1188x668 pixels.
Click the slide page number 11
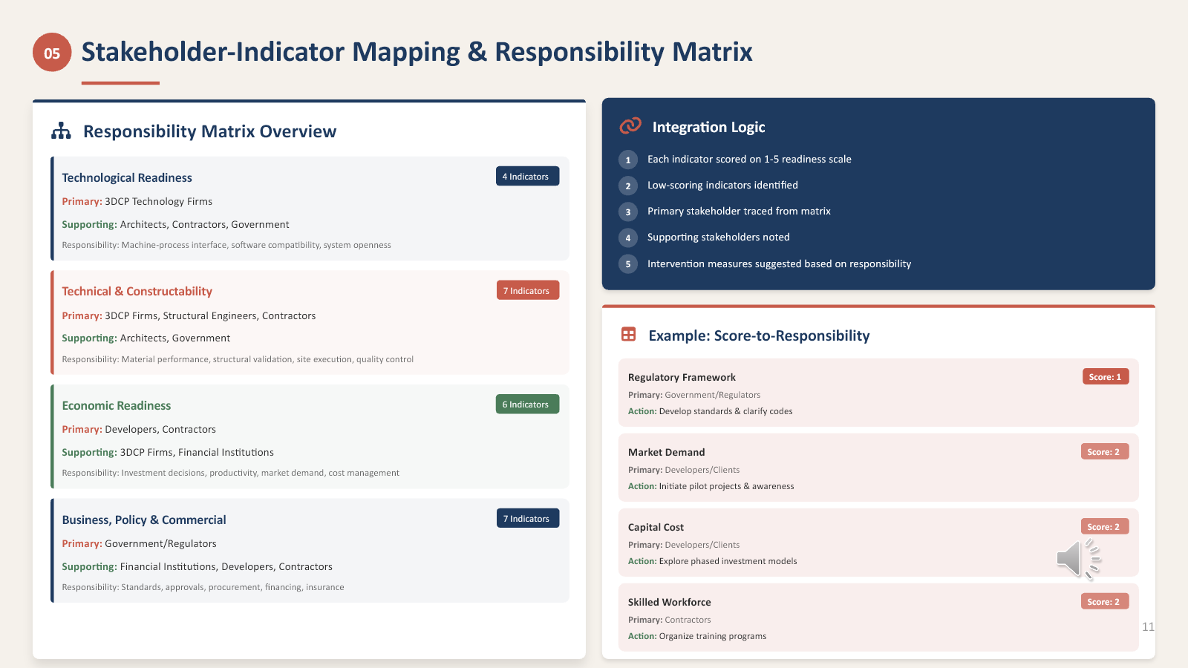[1148, 626]
